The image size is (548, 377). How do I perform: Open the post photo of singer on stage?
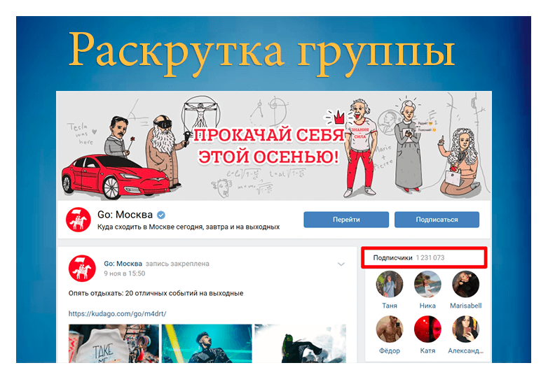(207, 343)
